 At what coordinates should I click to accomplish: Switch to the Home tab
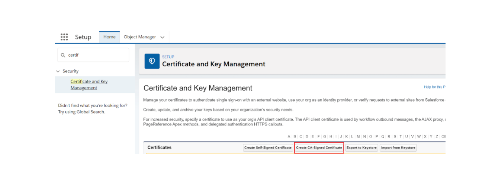click(x=109, y=37)
